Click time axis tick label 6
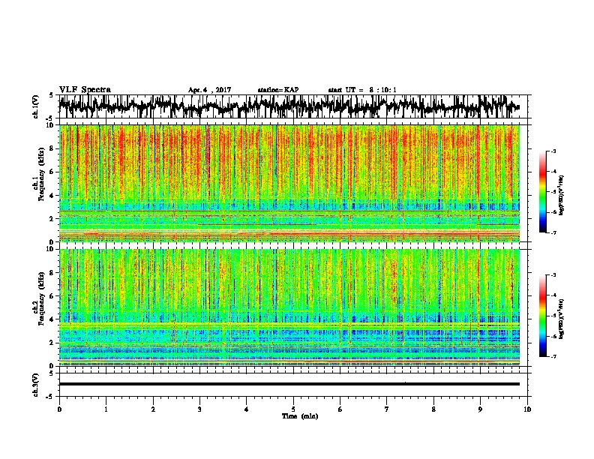The image size is (594, 459). coord(340,409)
